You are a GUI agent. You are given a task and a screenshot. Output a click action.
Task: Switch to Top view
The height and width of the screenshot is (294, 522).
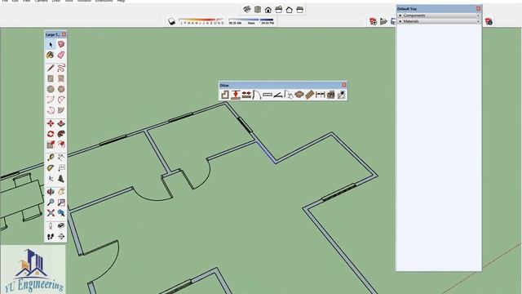258,9
